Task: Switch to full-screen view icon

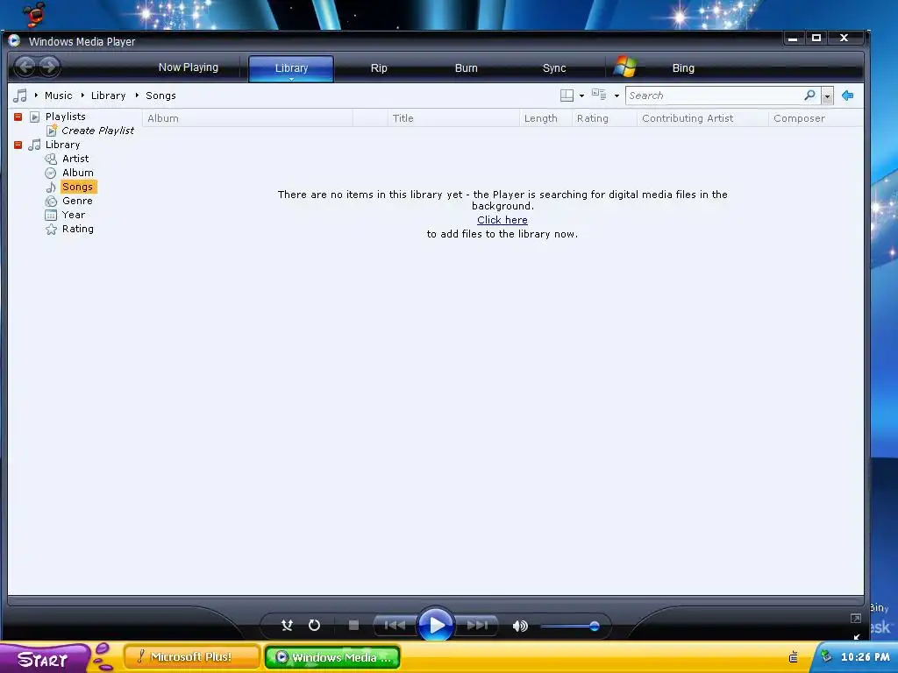Action: pos(856,618)
